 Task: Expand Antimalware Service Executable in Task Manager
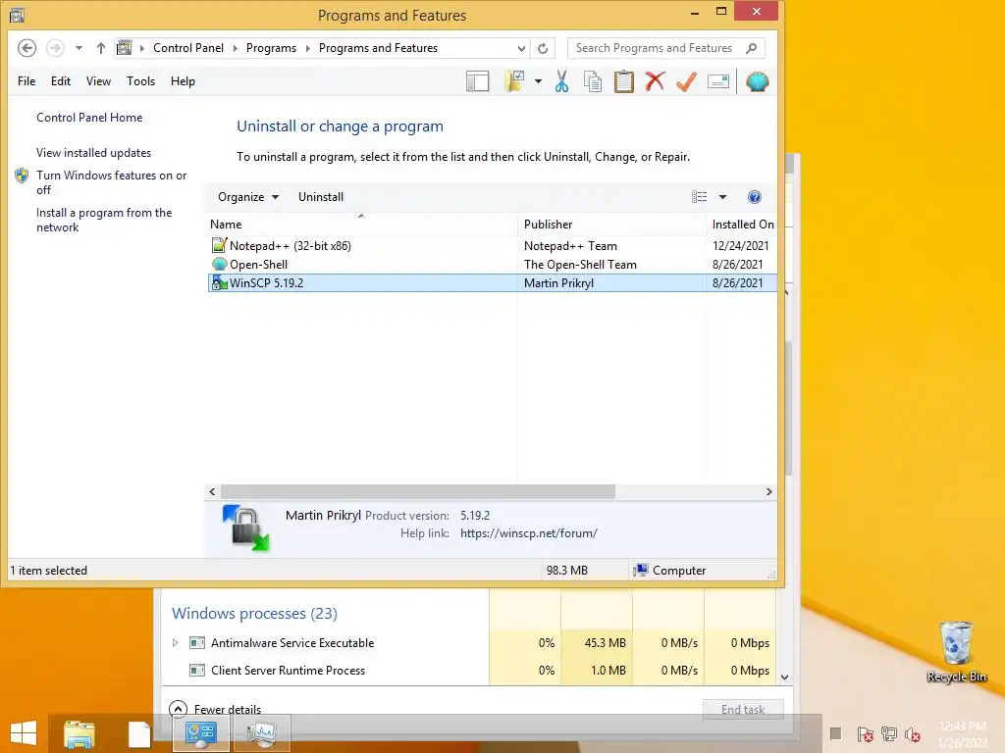click(x=175, y=643)
